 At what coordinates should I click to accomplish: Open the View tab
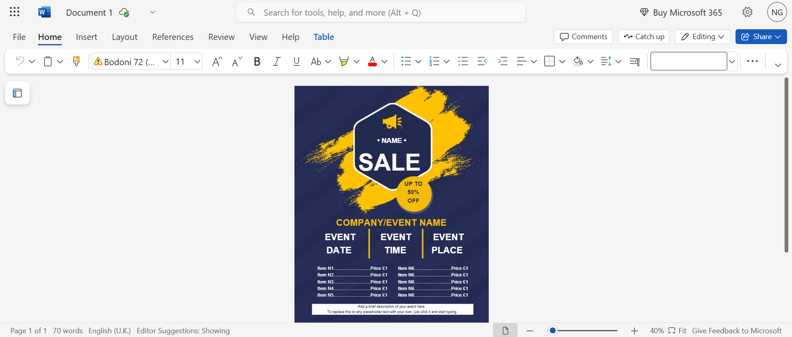pos(258,37)
